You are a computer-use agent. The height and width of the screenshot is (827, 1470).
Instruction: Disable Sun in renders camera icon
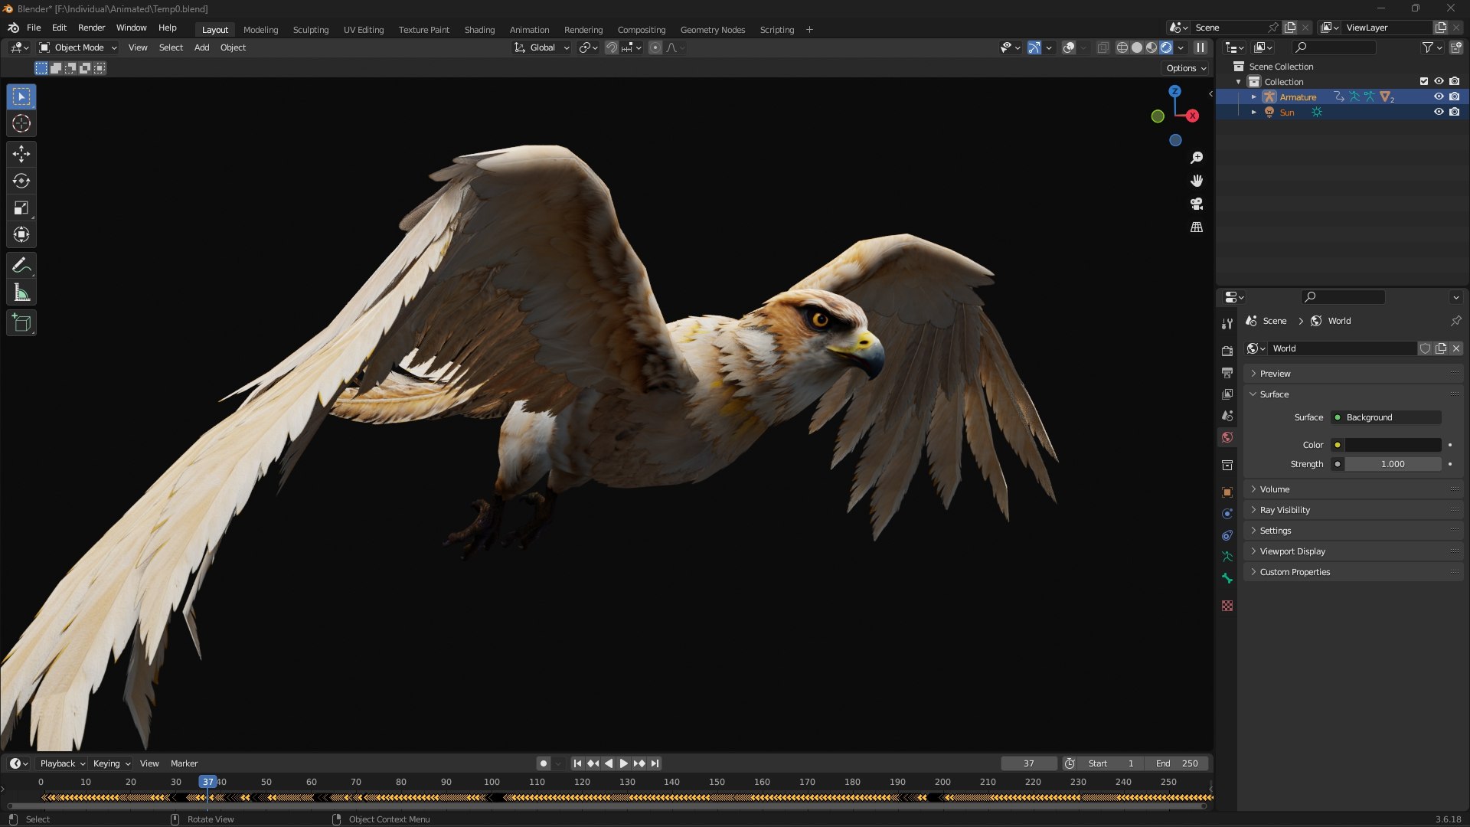tap(1454, 112)
